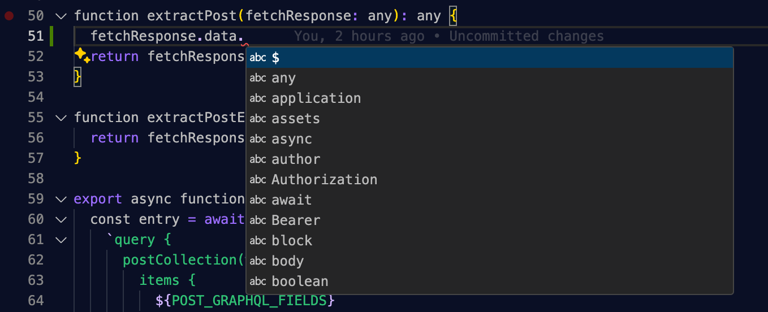Collapse the extractPost function fold arrow
This screenshot has height=312, width=768.
point(61,16)
